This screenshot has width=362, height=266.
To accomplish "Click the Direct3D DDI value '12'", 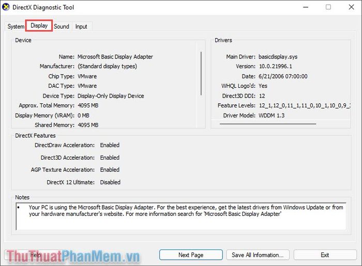I will [x=262, y=96].
